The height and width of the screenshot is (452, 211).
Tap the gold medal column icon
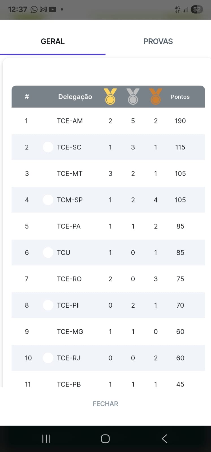(110, 97)
